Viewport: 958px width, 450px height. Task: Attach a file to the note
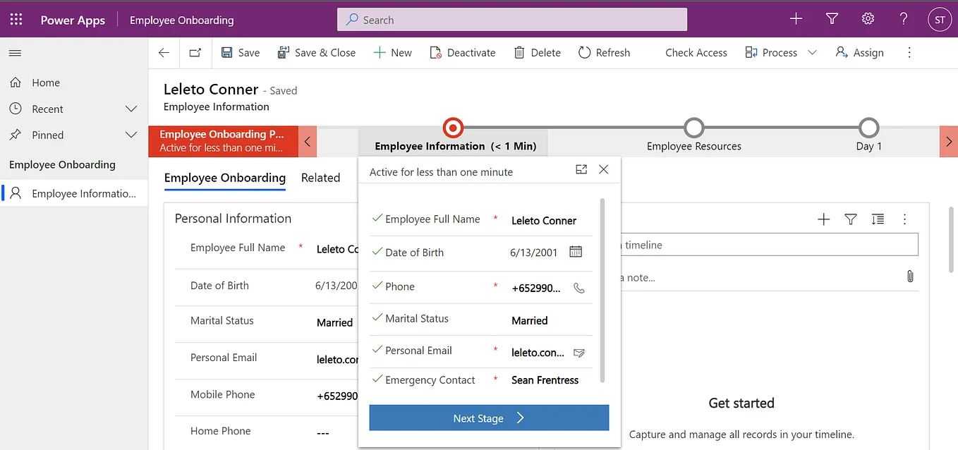(910, 276)
